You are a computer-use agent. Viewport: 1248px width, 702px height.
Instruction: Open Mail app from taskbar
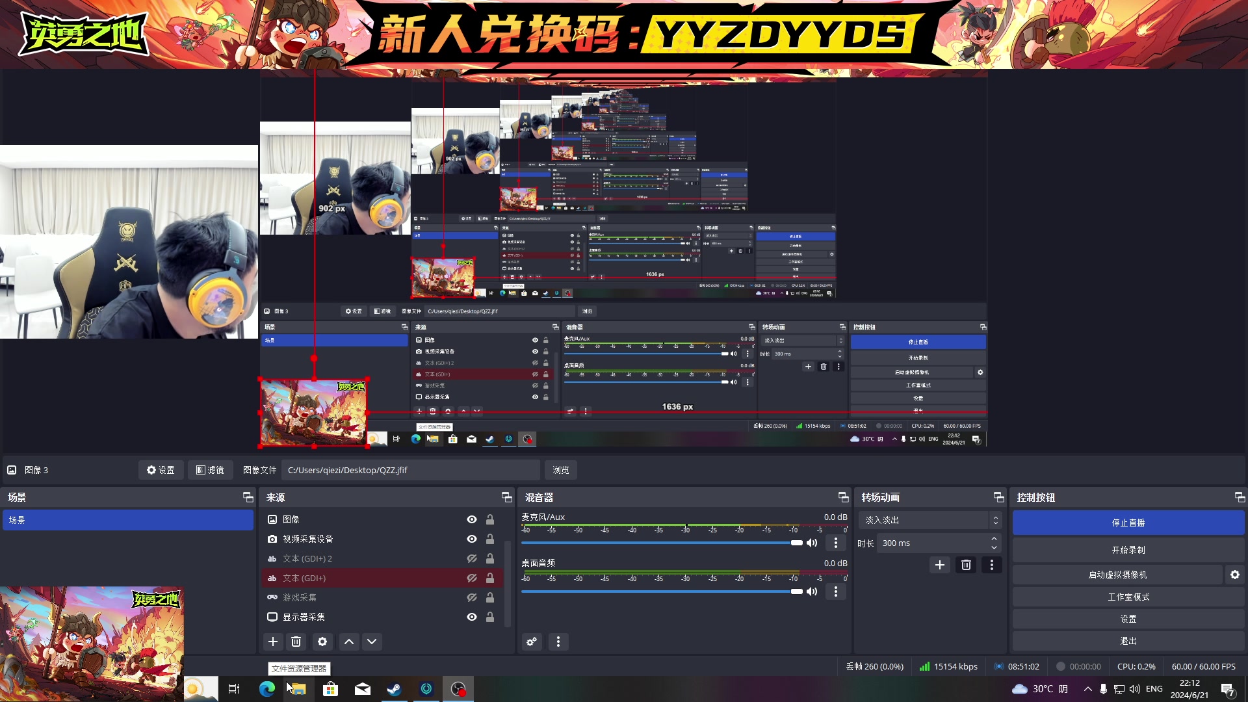pos(362,689)
